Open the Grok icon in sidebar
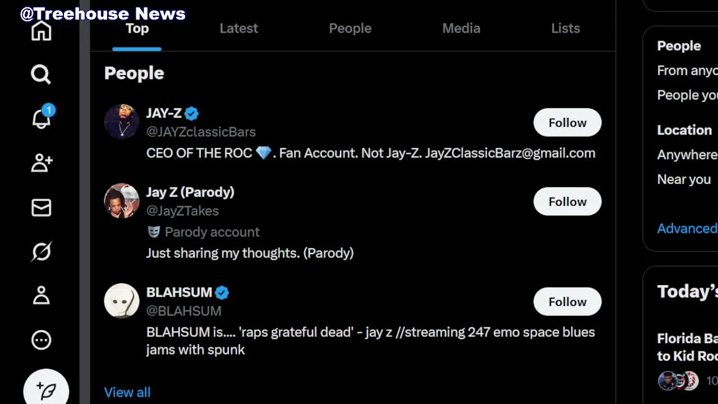Image resolution: width=718 pixels, height=404 pixels. click(x=41, y=251)
